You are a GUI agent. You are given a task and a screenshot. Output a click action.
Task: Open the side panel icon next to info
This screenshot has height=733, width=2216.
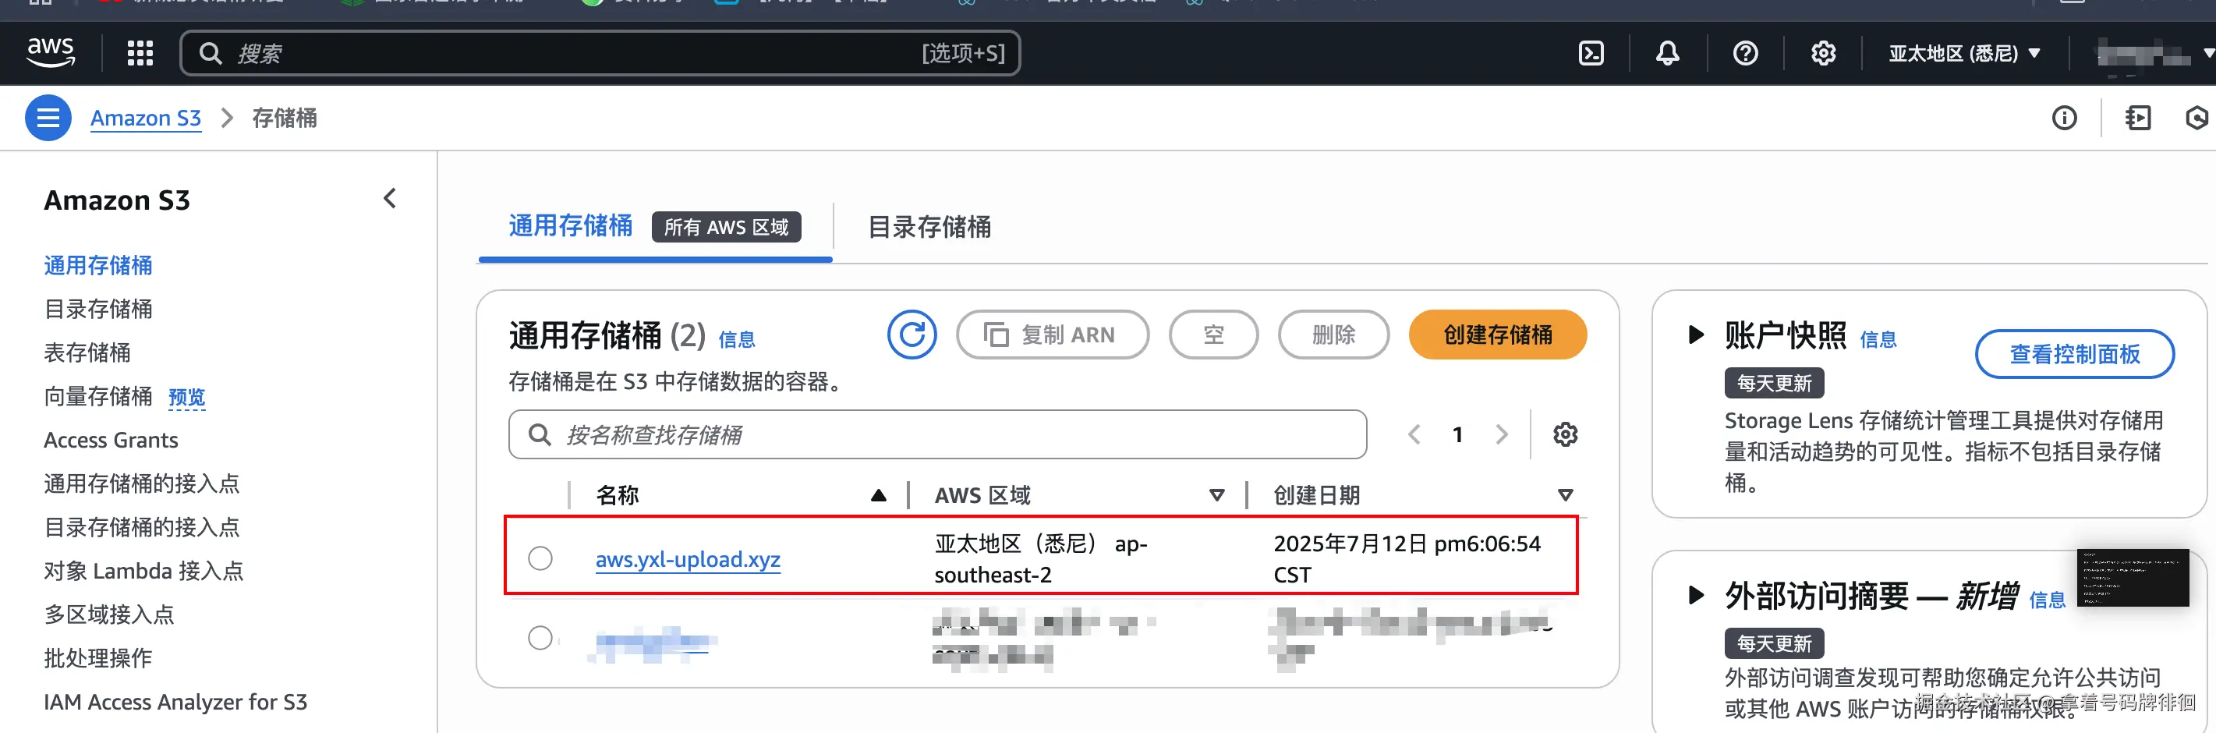(2138, 118)
